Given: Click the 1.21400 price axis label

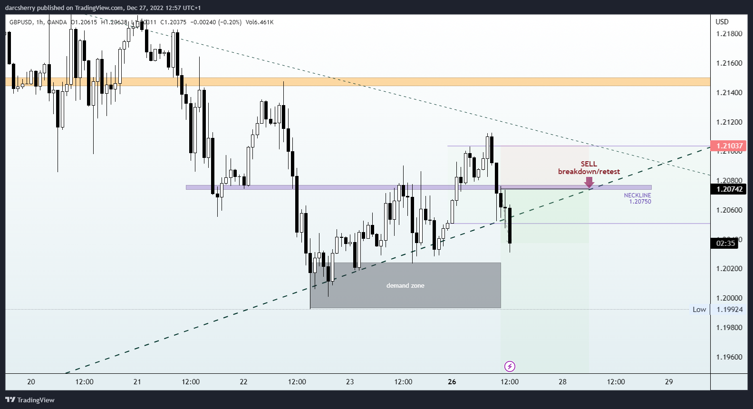Looking at the screenshot, I should tap(729, 93).
